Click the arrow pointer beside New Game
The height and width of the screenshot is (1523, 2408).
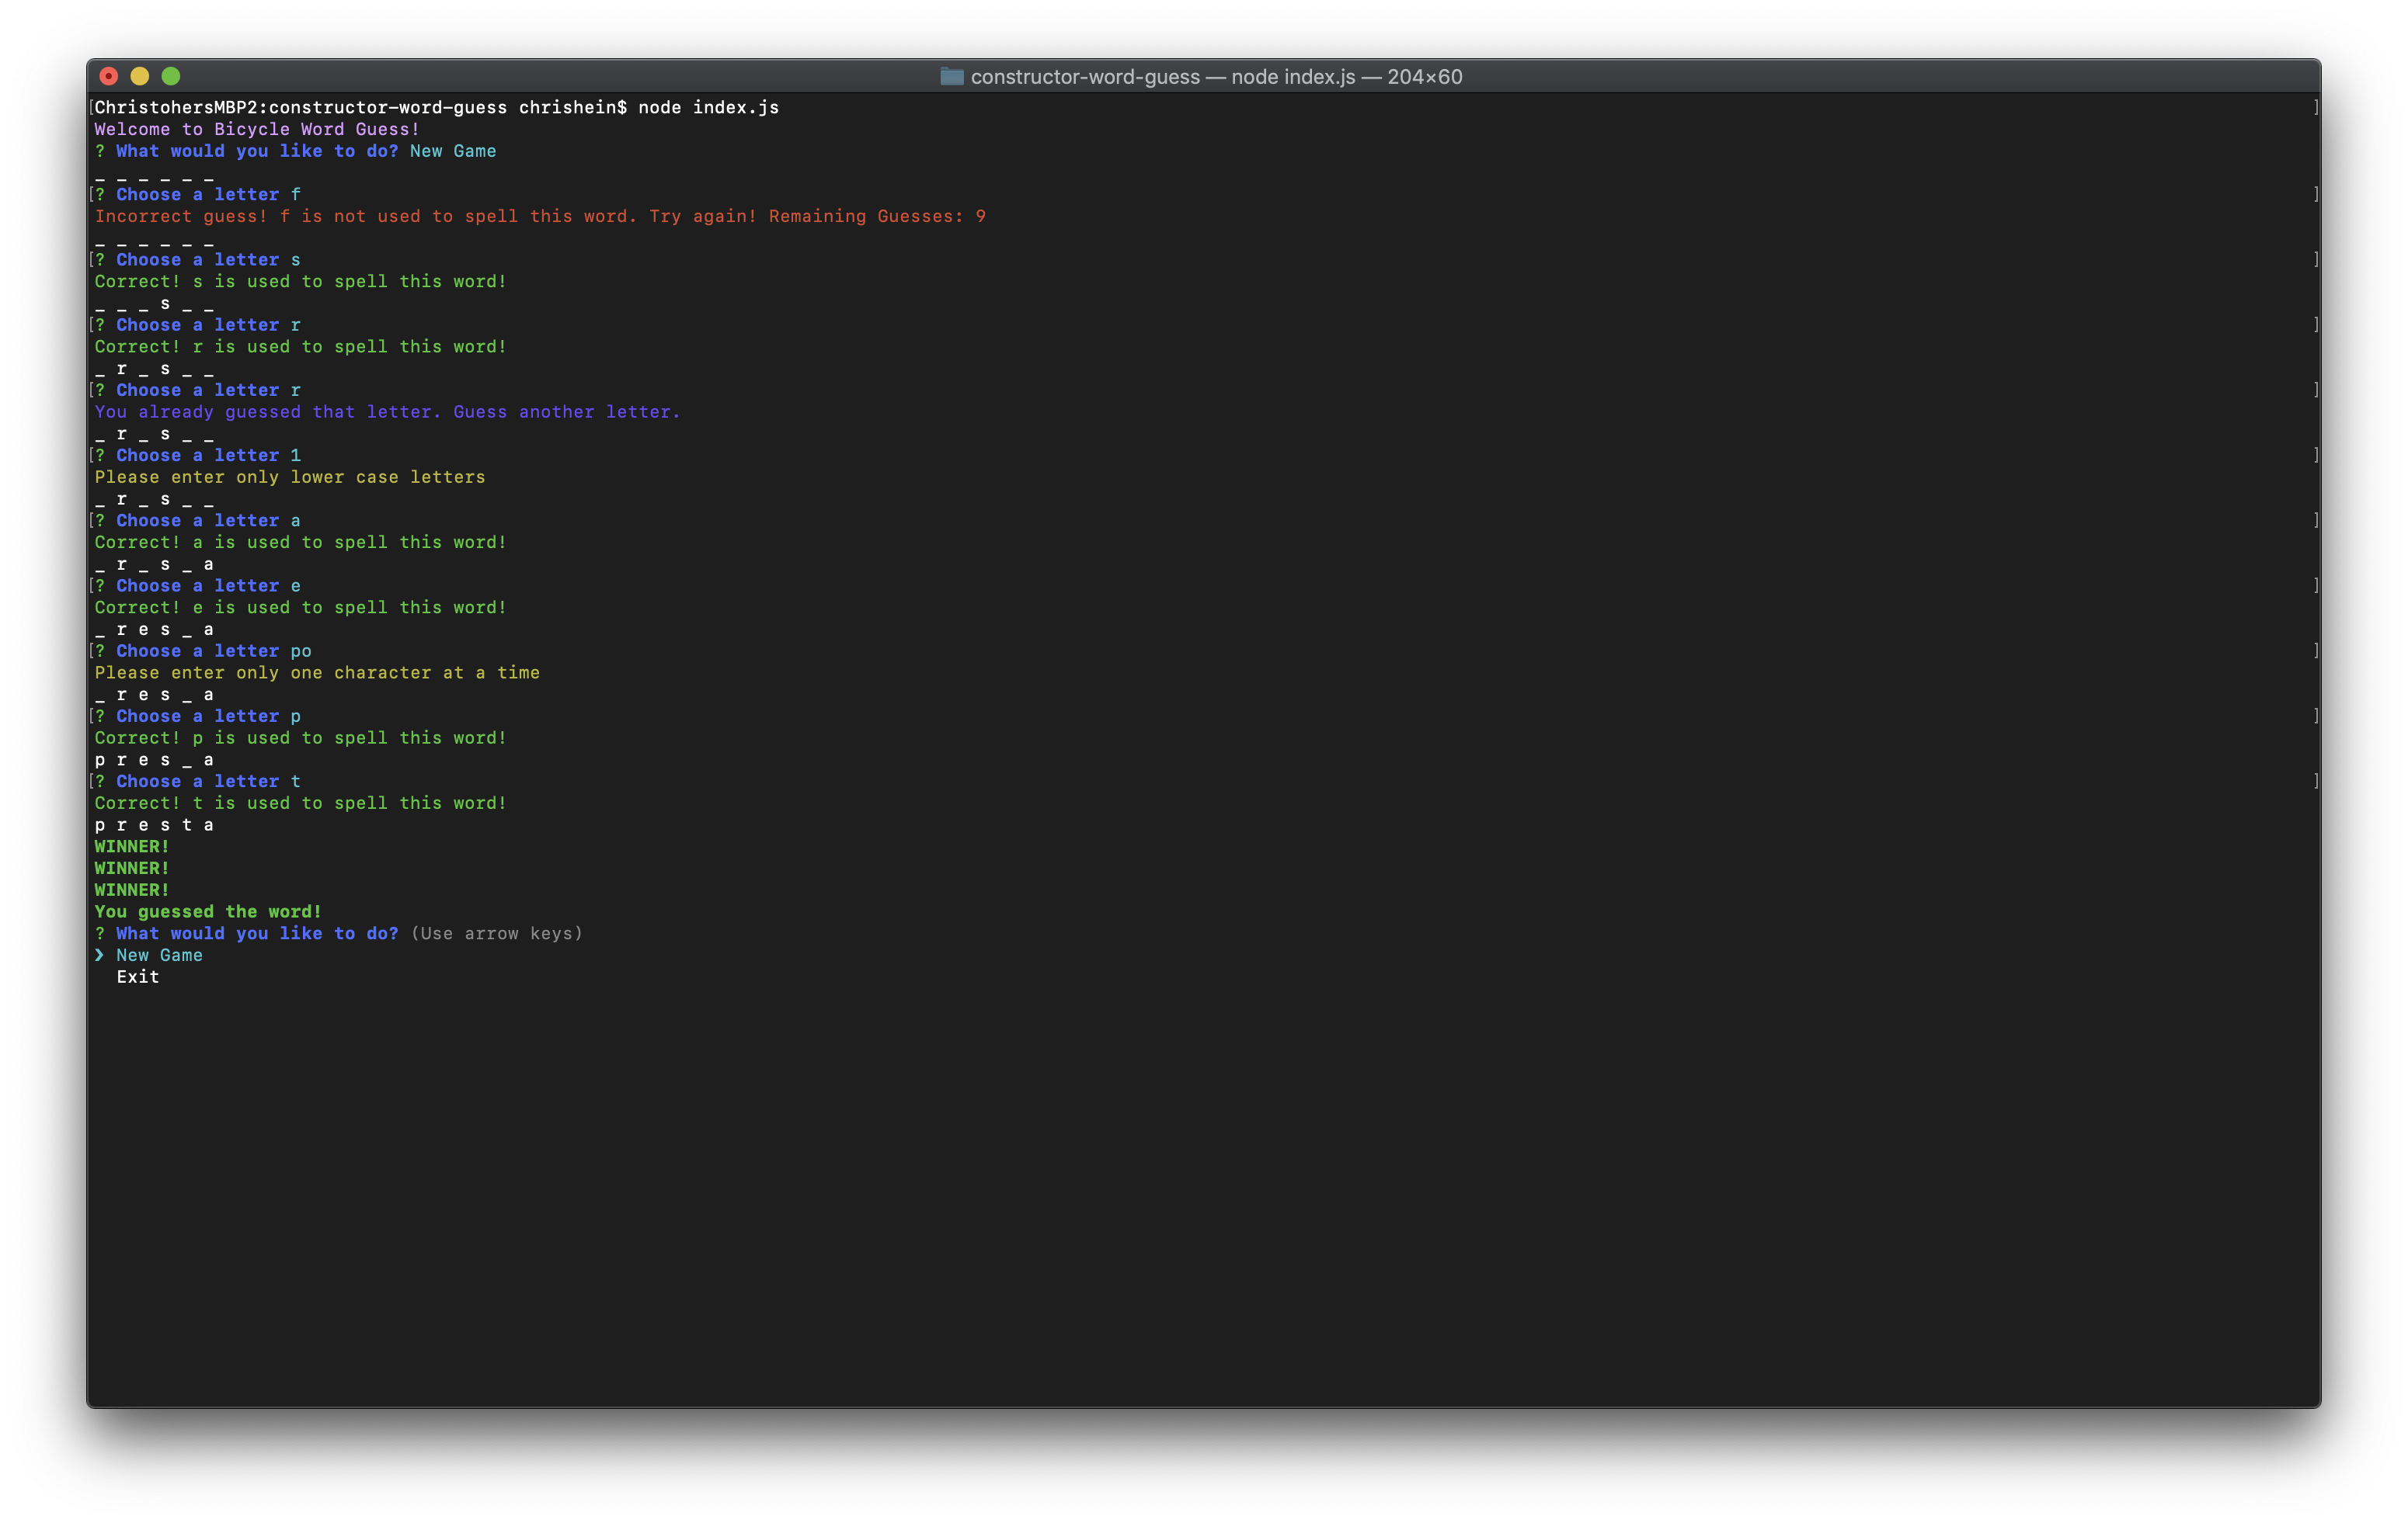pyautogui.click(x=100, y=956)
